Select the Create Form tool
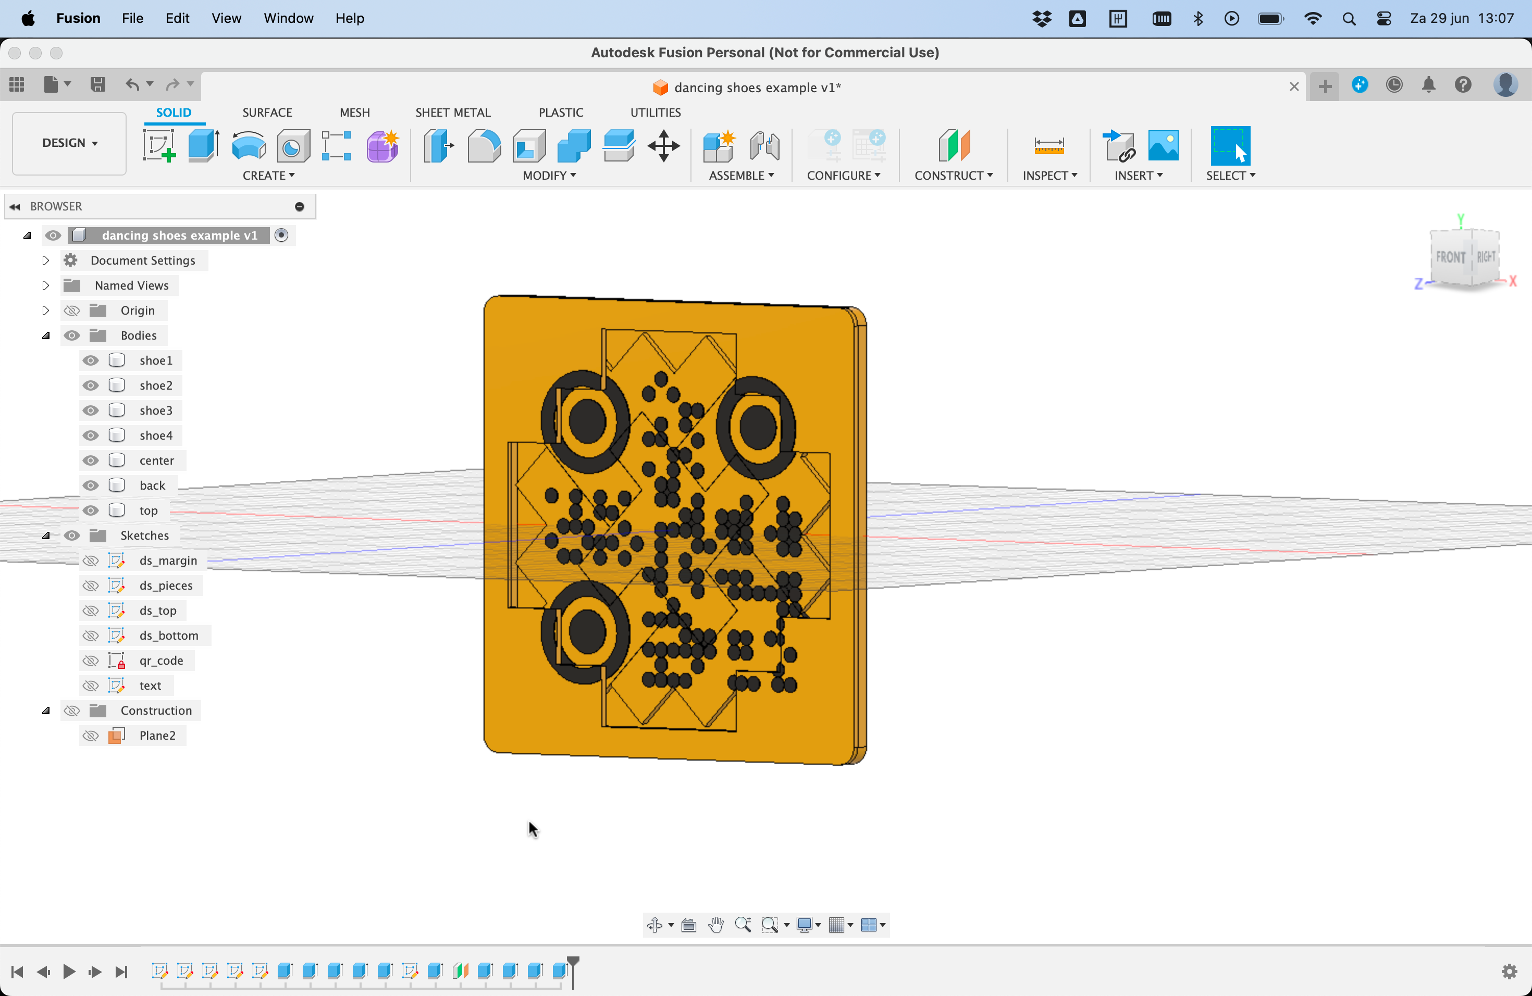Image resolution: width=1532 pixels, height=996 pixels. (382, 145)
